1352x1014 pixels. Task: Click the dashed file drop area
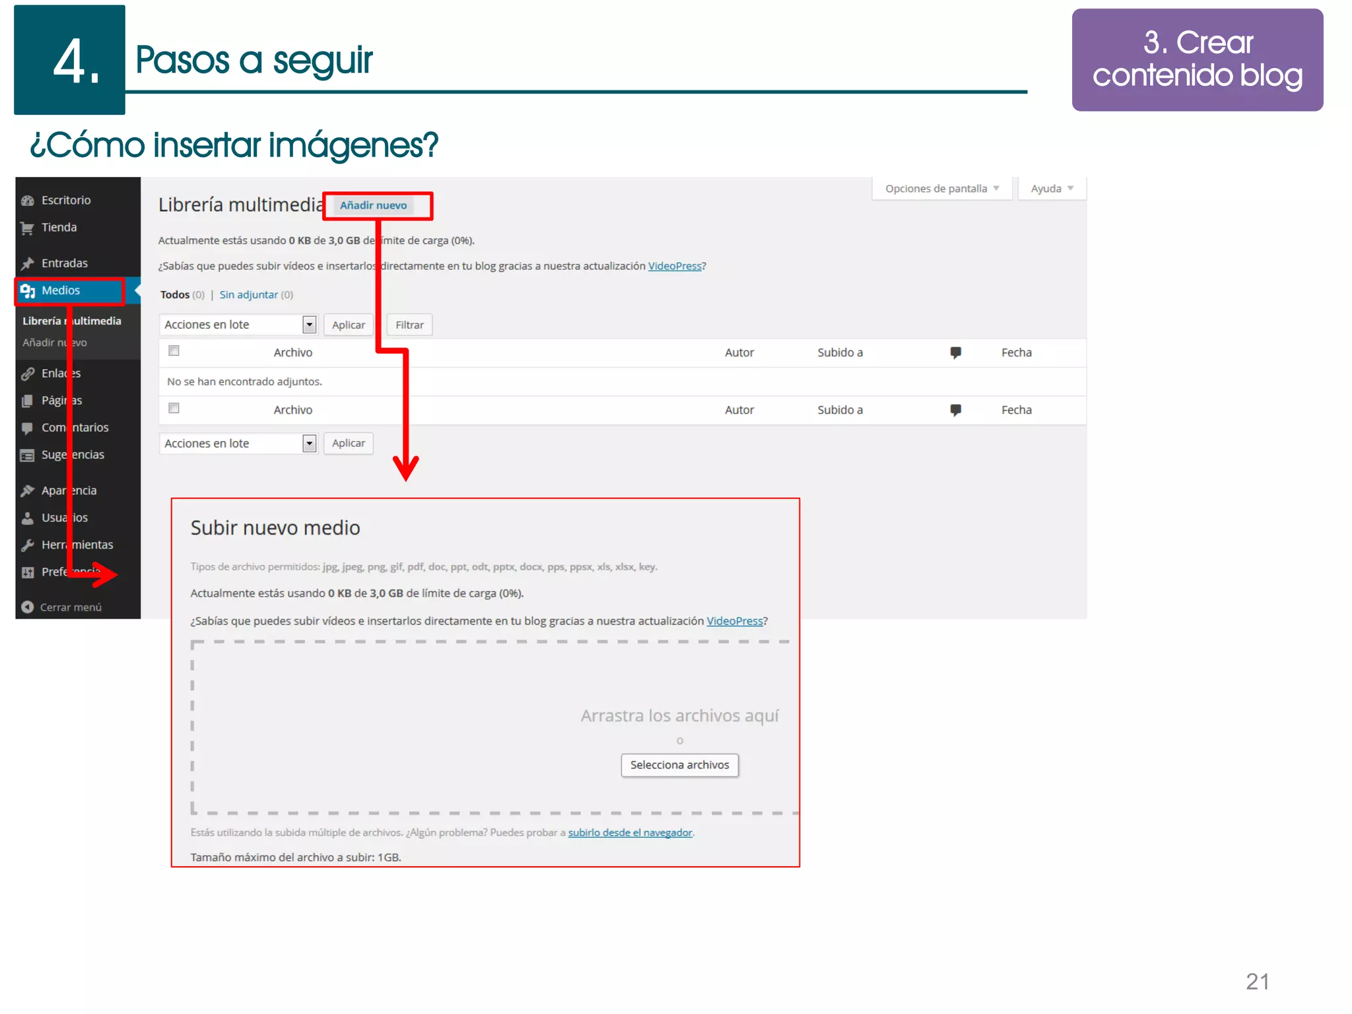tap(494, 727)
